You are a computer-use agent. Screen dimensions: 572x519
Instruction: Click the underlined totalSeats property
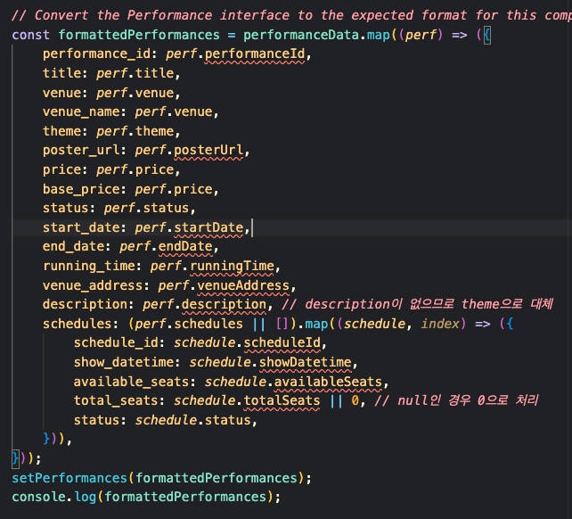290,400
